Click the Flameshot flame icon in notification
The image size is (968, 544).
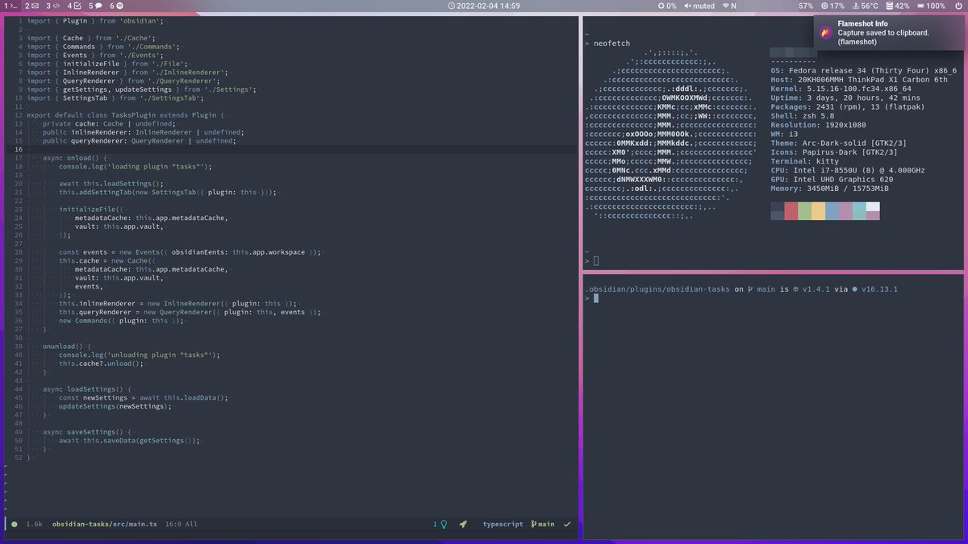click(826, 33)
